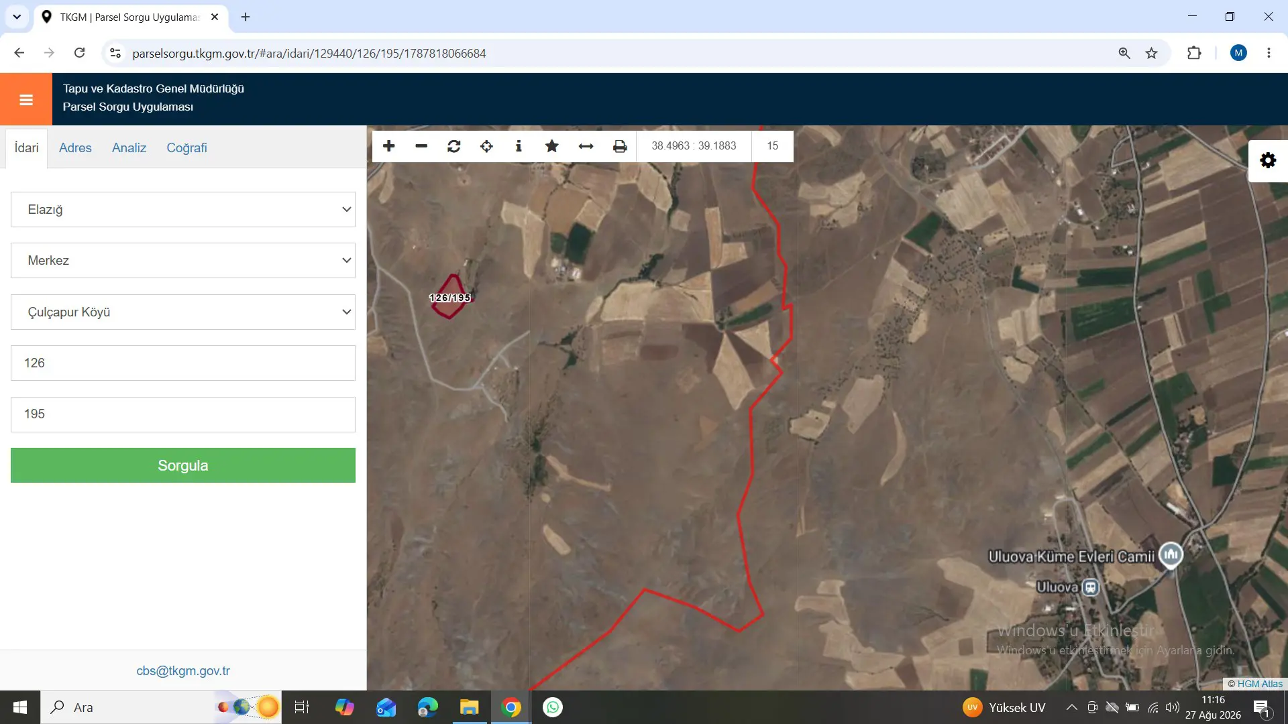Open File Explorer from the taskbar
This screenshot has height=724, width=1288.
469,707
